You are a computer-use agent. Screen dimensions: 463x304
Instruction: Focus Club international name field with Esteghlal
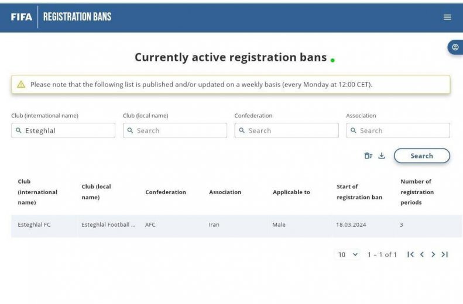(67, 130)
